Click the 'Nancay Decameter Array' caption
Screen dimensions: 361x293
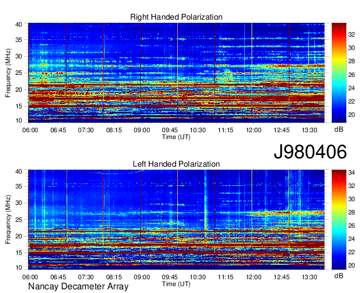point(78,287)
